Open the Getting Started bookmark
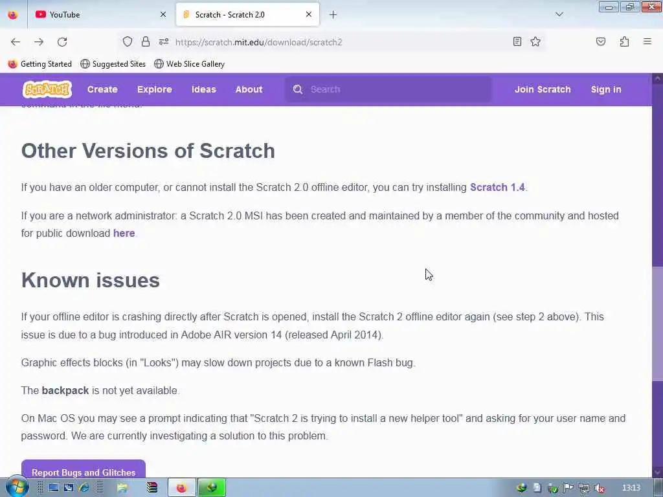Viewport: 663px width, 497px height. [x=40, y=64]
